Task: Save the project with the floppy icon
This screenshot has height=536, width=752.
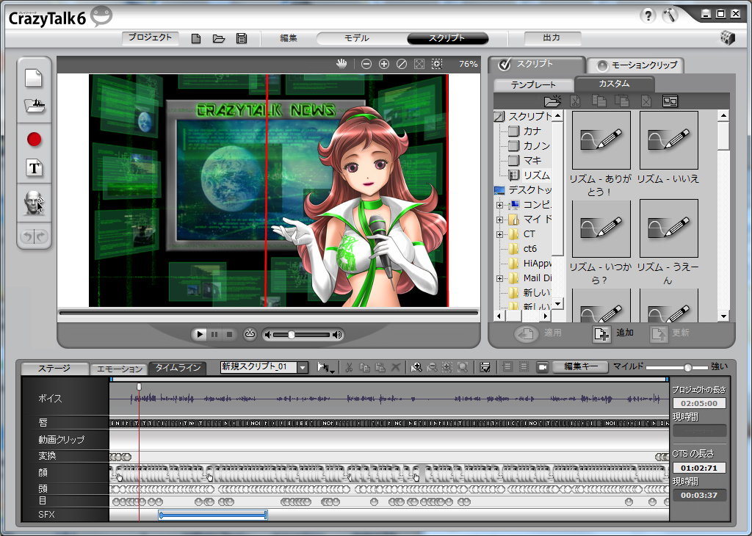Action: point(242,38)
